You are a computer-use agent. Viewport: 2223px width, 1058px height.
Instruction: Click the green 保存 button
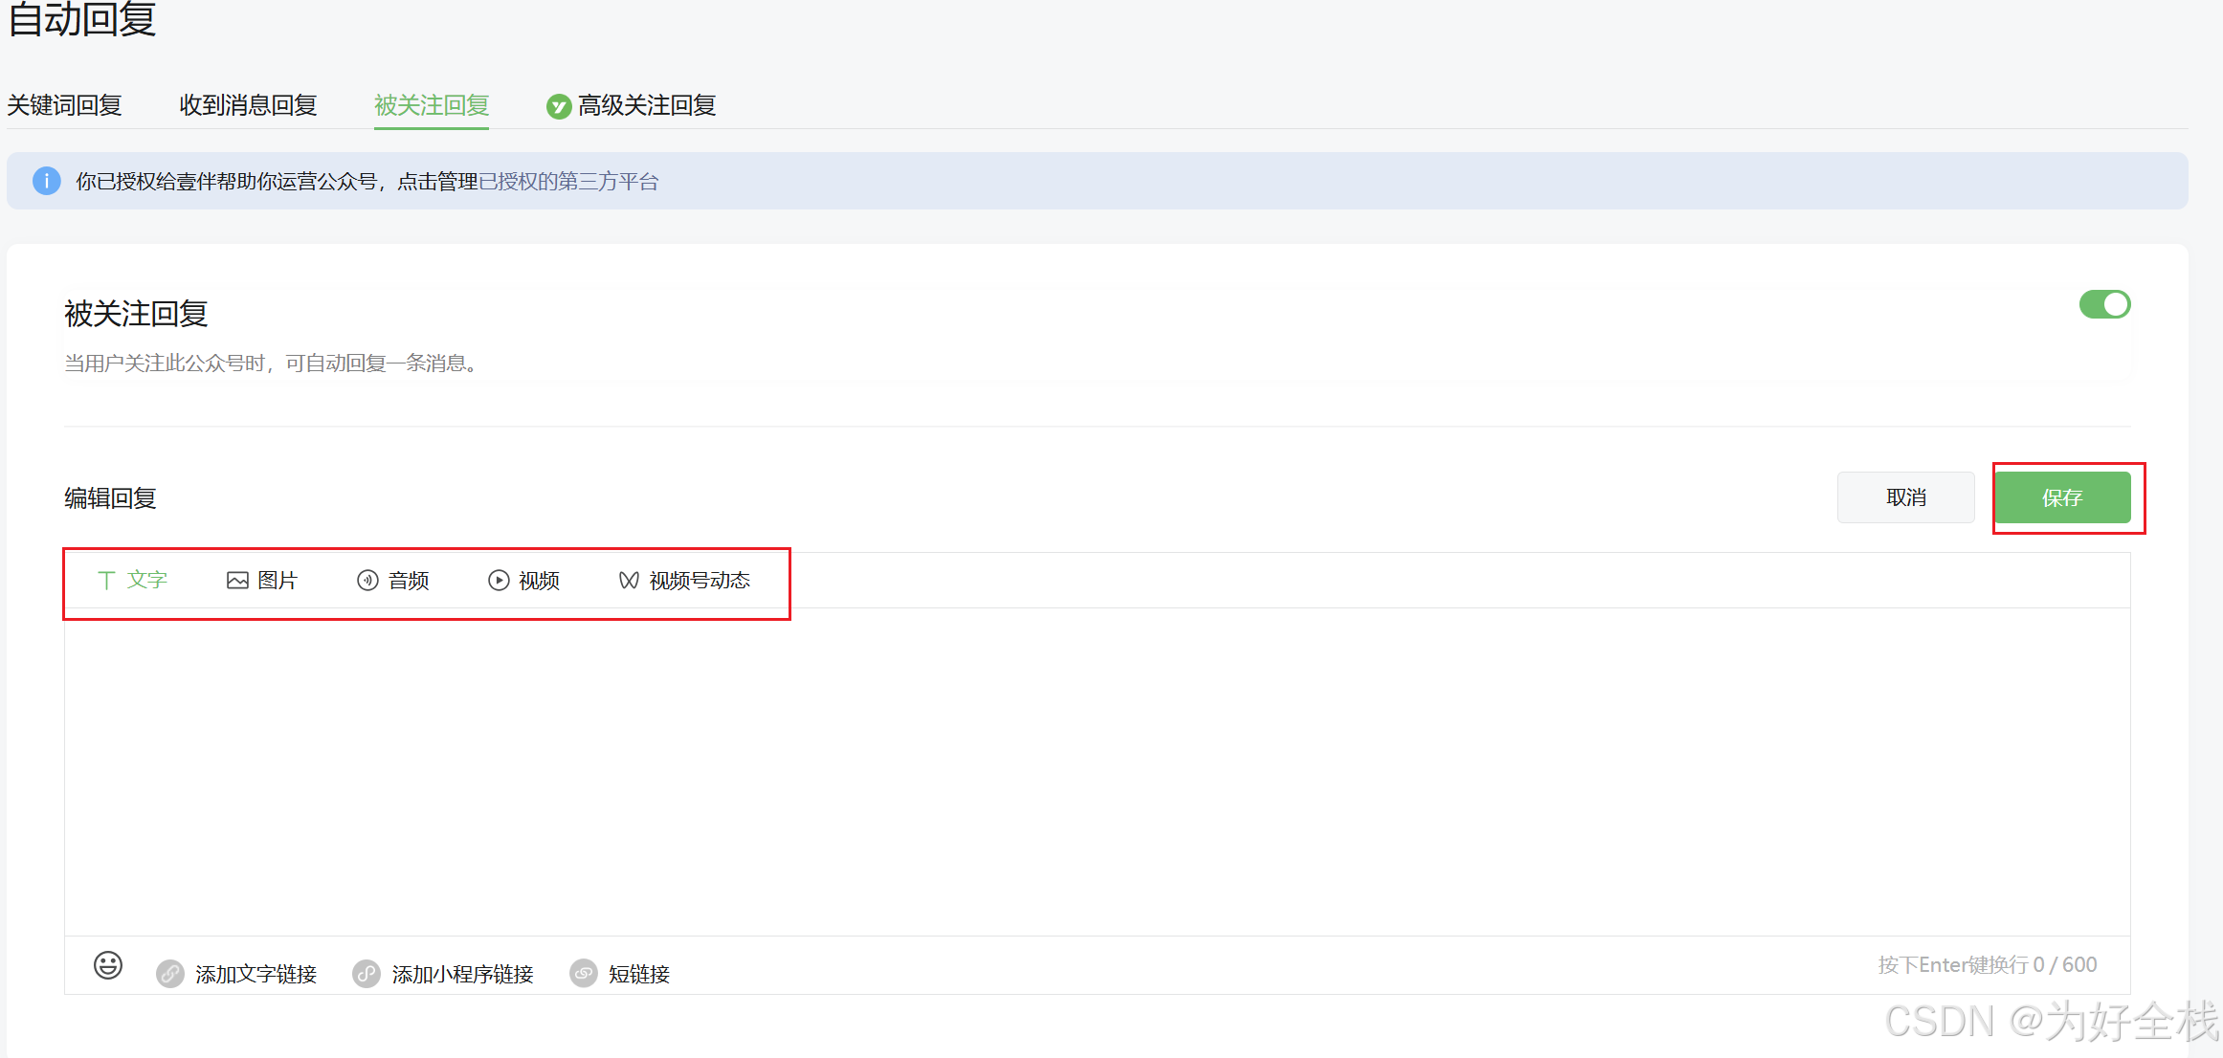coord(2062,497)
